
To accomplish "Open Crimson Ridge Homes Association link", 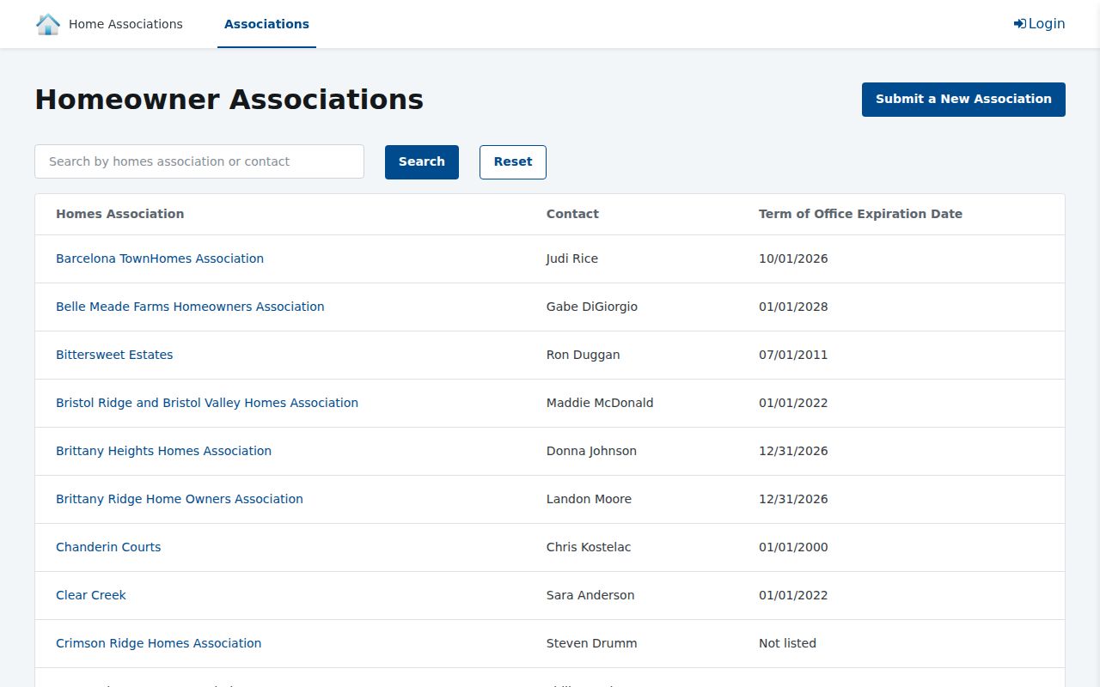I will [158, 643].
